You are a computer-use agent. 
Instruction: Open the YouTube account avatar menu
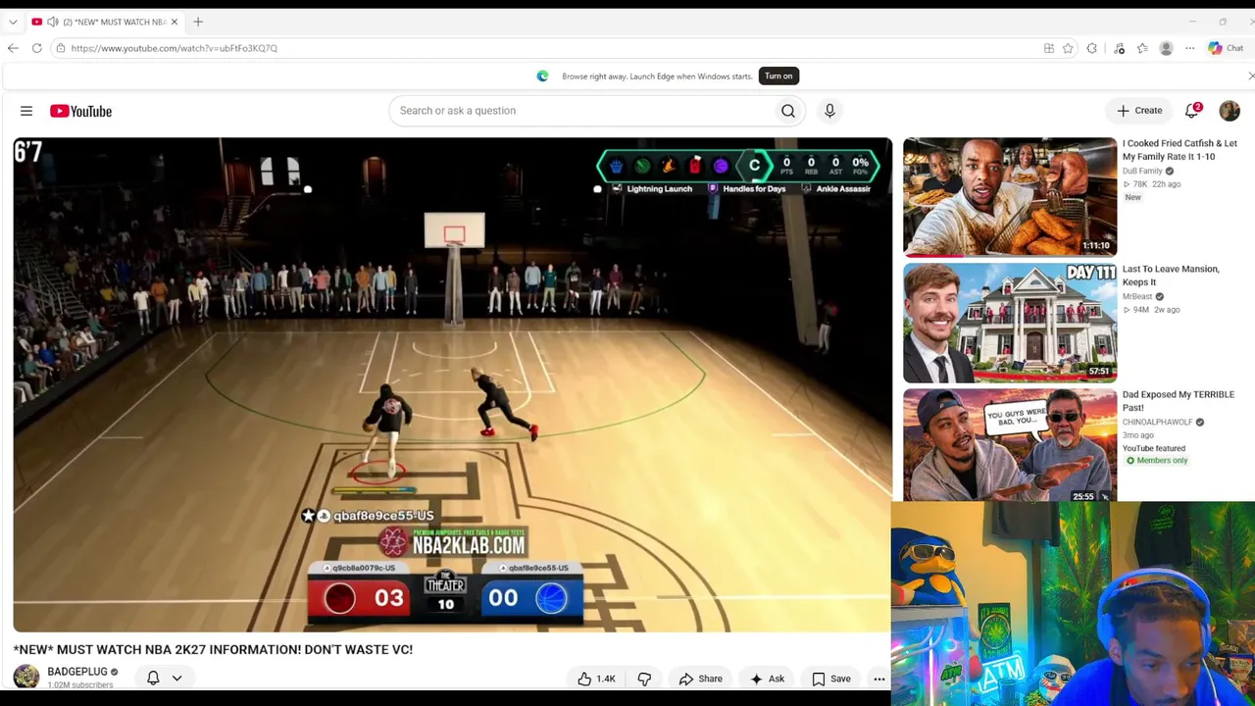[x=1230, y=111]
